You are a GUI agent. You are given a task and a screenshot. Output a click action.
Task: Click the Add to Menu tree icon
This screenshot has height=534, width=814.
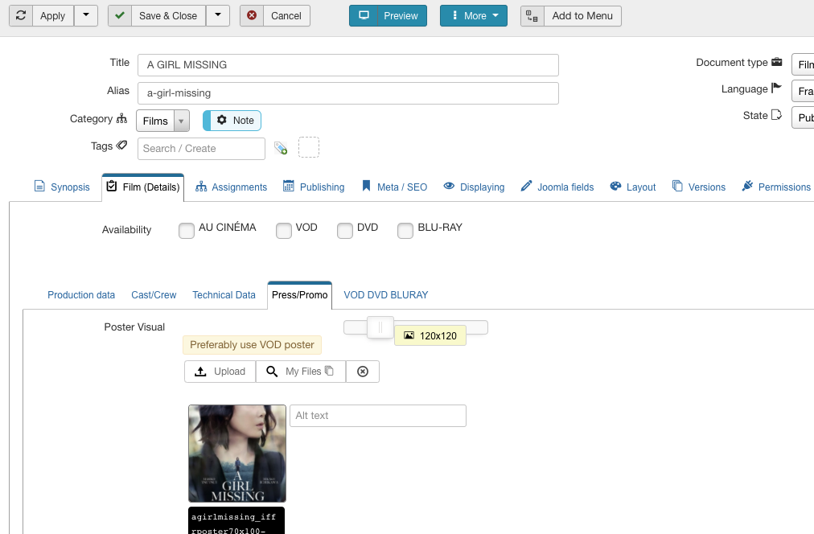pyautogui.click(x=532, y=15)
